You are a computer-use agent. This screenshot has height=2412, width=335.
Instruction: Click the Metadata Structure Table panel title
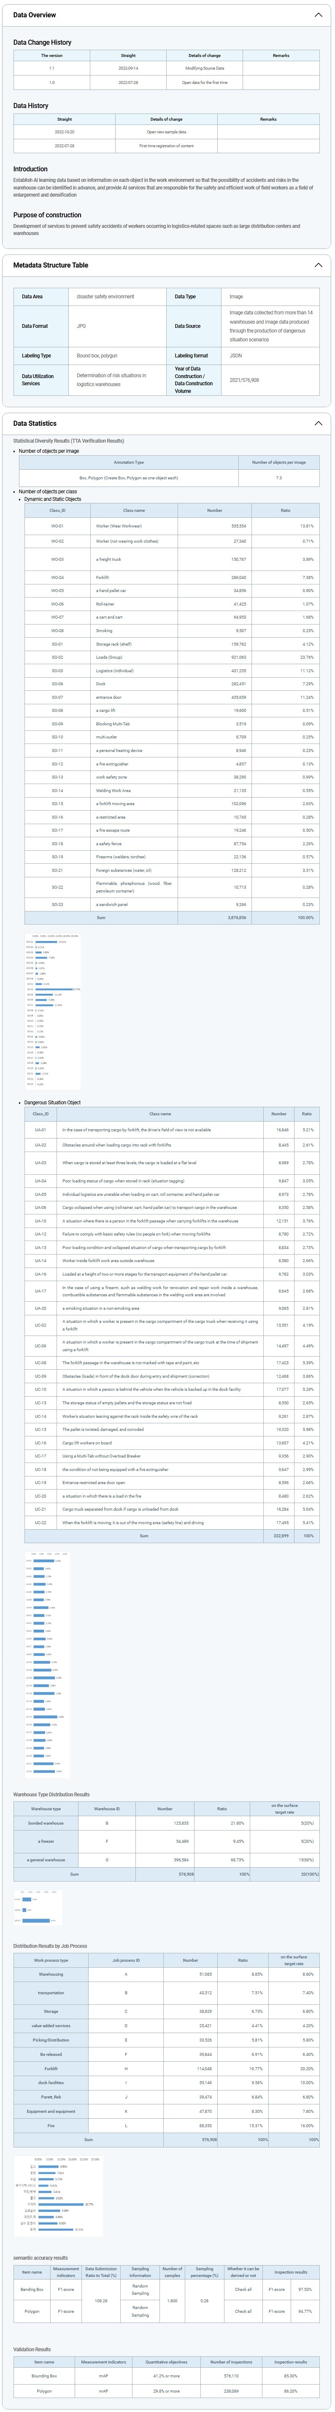click(51, 265)
